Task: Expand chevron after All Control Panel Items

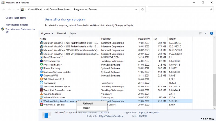Action: [x=72, y=9]
